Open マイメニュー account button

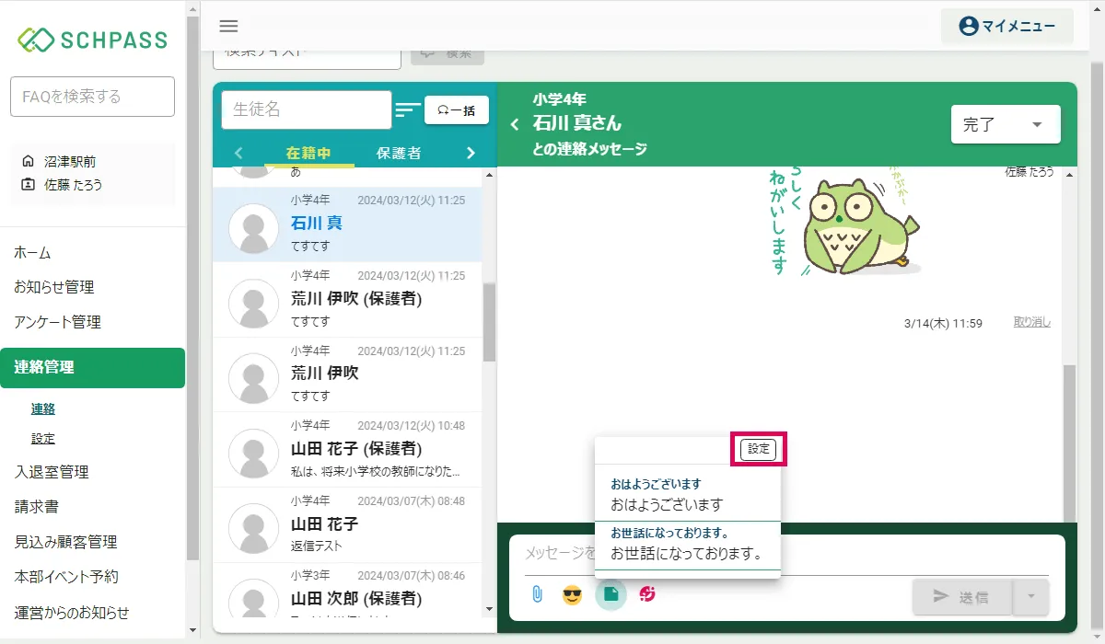pos(1006,26)
